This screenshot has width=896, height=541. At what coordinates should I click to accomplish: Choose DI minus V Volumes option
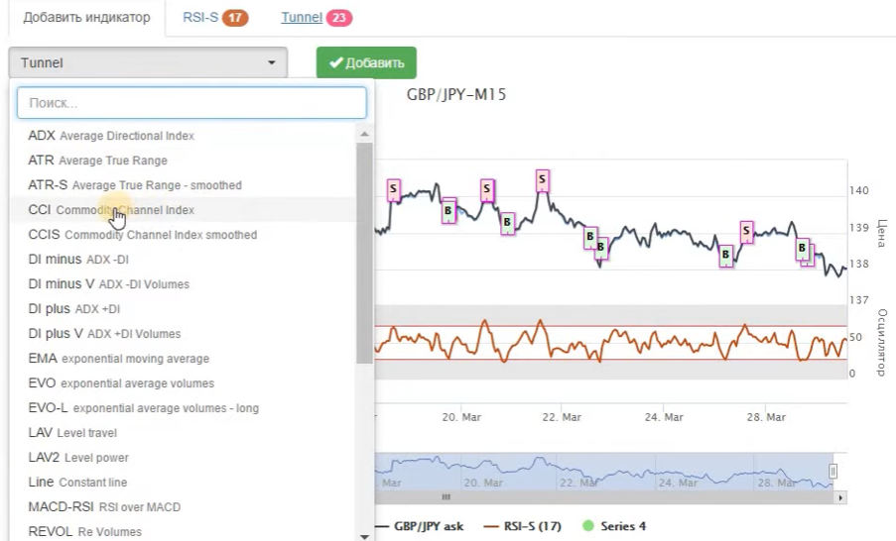point(183,284)
